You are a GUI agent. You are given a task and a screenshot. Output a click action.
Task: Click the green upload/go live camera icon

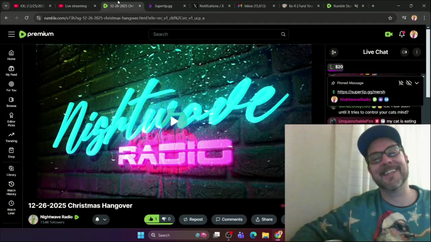[389, 34]
